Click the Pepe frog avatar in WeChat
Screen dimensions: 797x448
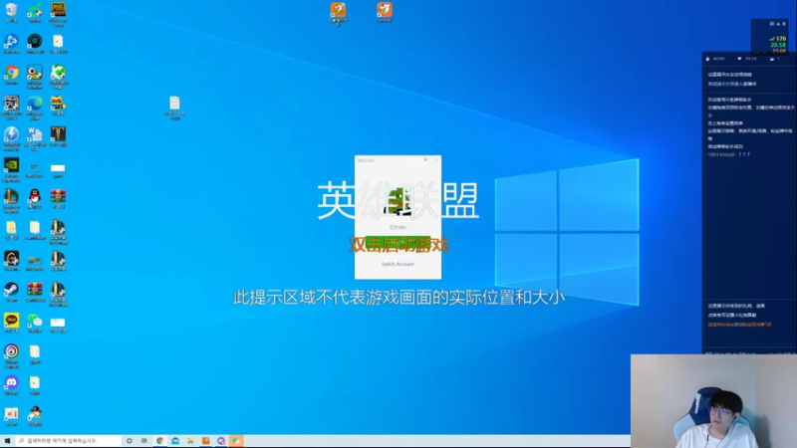(x=398, y=201)
